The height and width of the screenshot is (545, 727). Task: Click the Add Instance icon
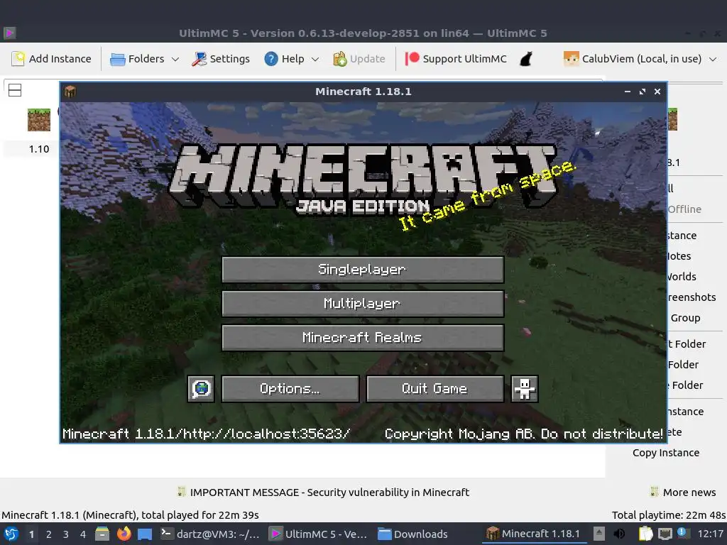(x=18, y=59)
